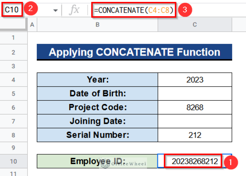This screenshot has width=246, height=176.
Task: Click the Name box showing C10
Action: [x=12, y=10]
